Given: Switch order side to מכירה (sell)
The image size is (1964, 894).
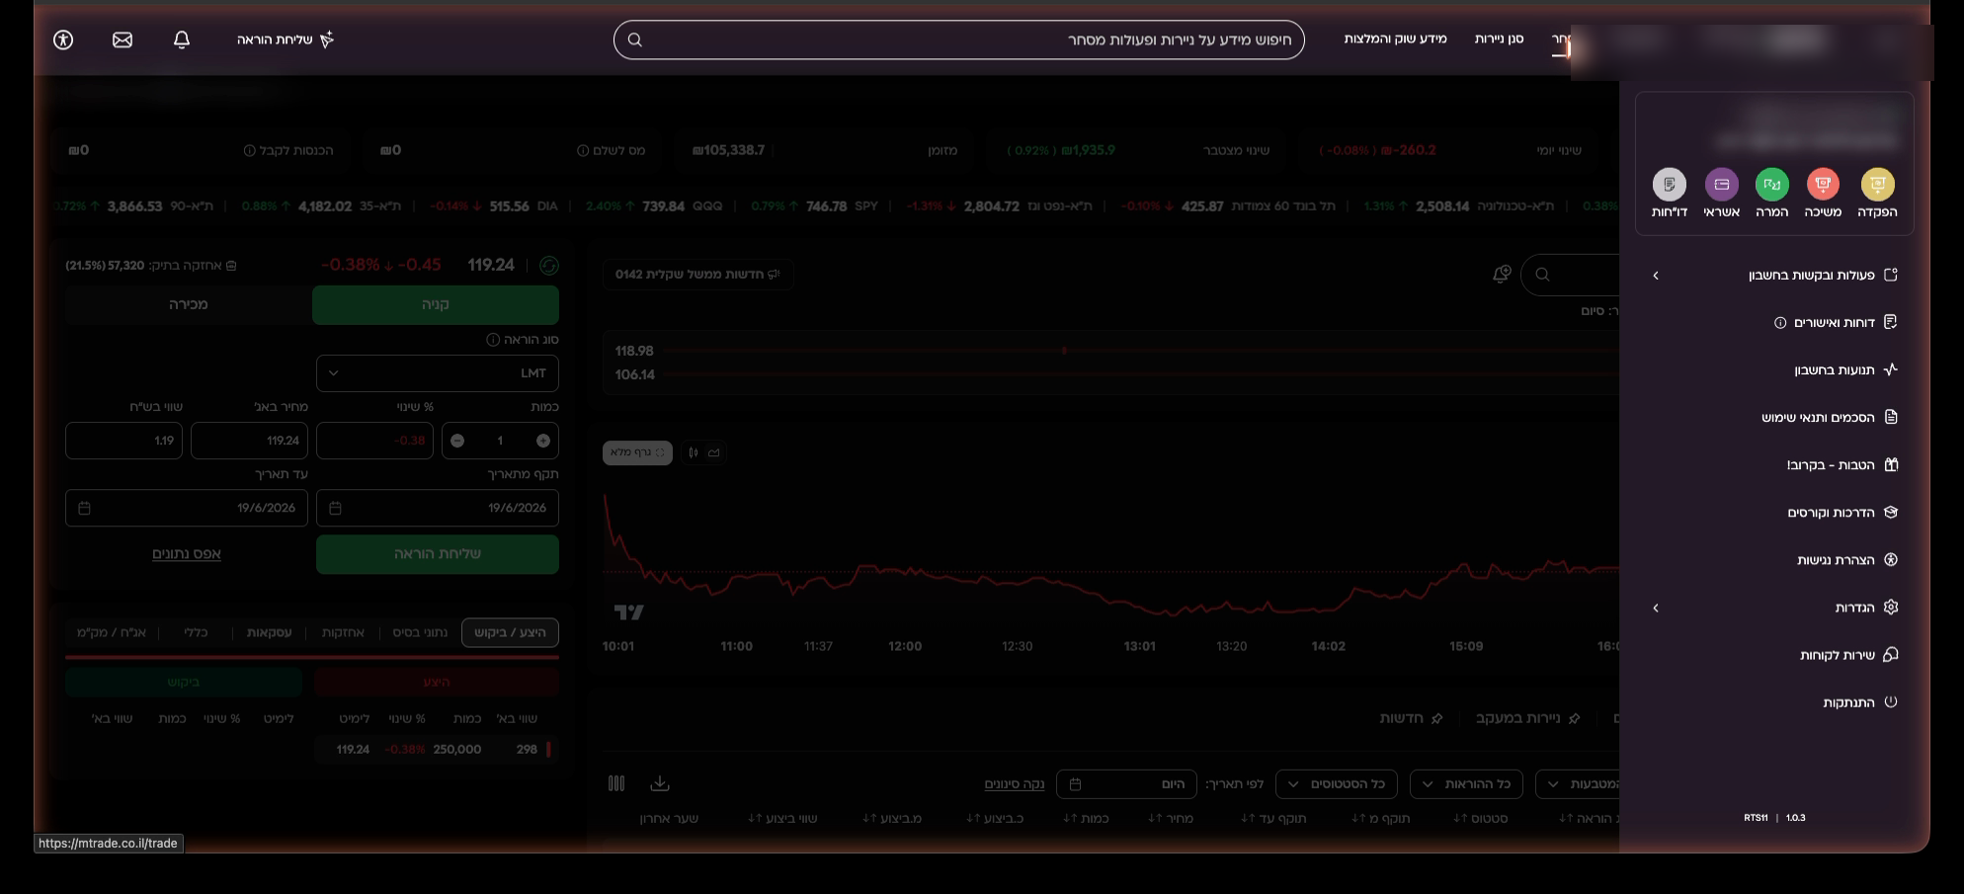Looking at the screenshot, I should pyautogui.click(x=189, y=304).
